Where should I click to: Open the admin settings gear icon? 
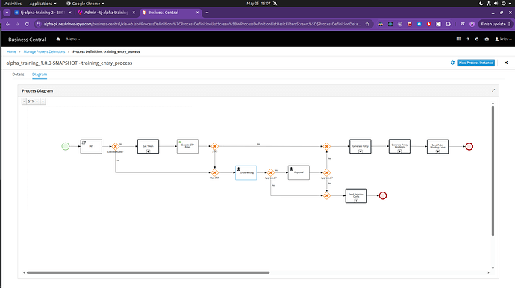click(477, 39)
